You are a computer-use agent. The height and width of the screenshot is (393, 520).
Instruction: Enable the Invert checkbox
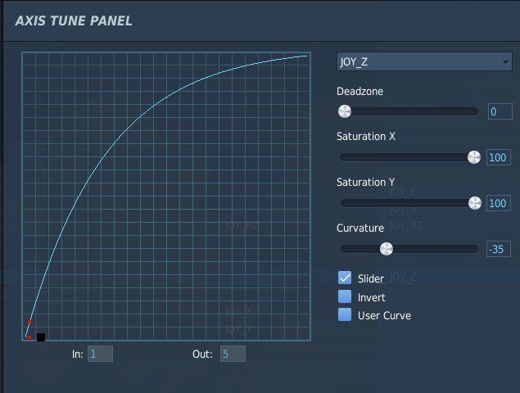tap(345, 296)
